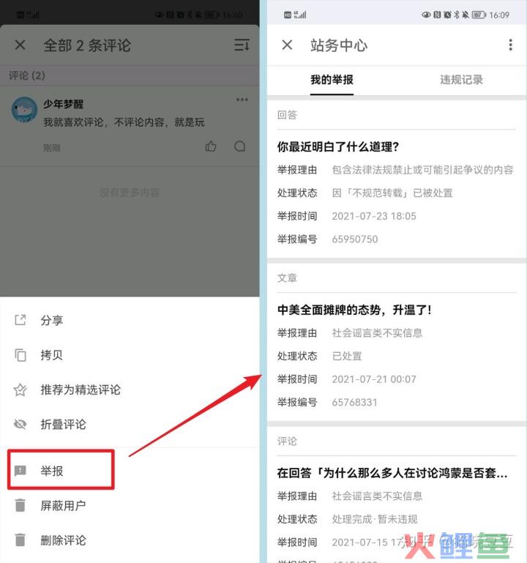527x563 pixels.
Task: Open reported article 中美全面摊牌的态势，升温了！
Action: pos(354,310)
